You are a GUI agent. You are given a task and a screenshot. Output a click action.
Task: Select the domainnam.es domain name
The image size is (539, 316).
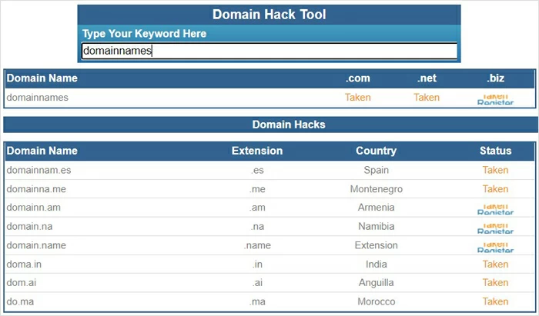38,170
